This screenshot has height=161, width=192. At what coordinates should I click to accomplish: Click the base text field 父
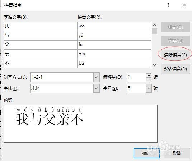coord(41,45)
